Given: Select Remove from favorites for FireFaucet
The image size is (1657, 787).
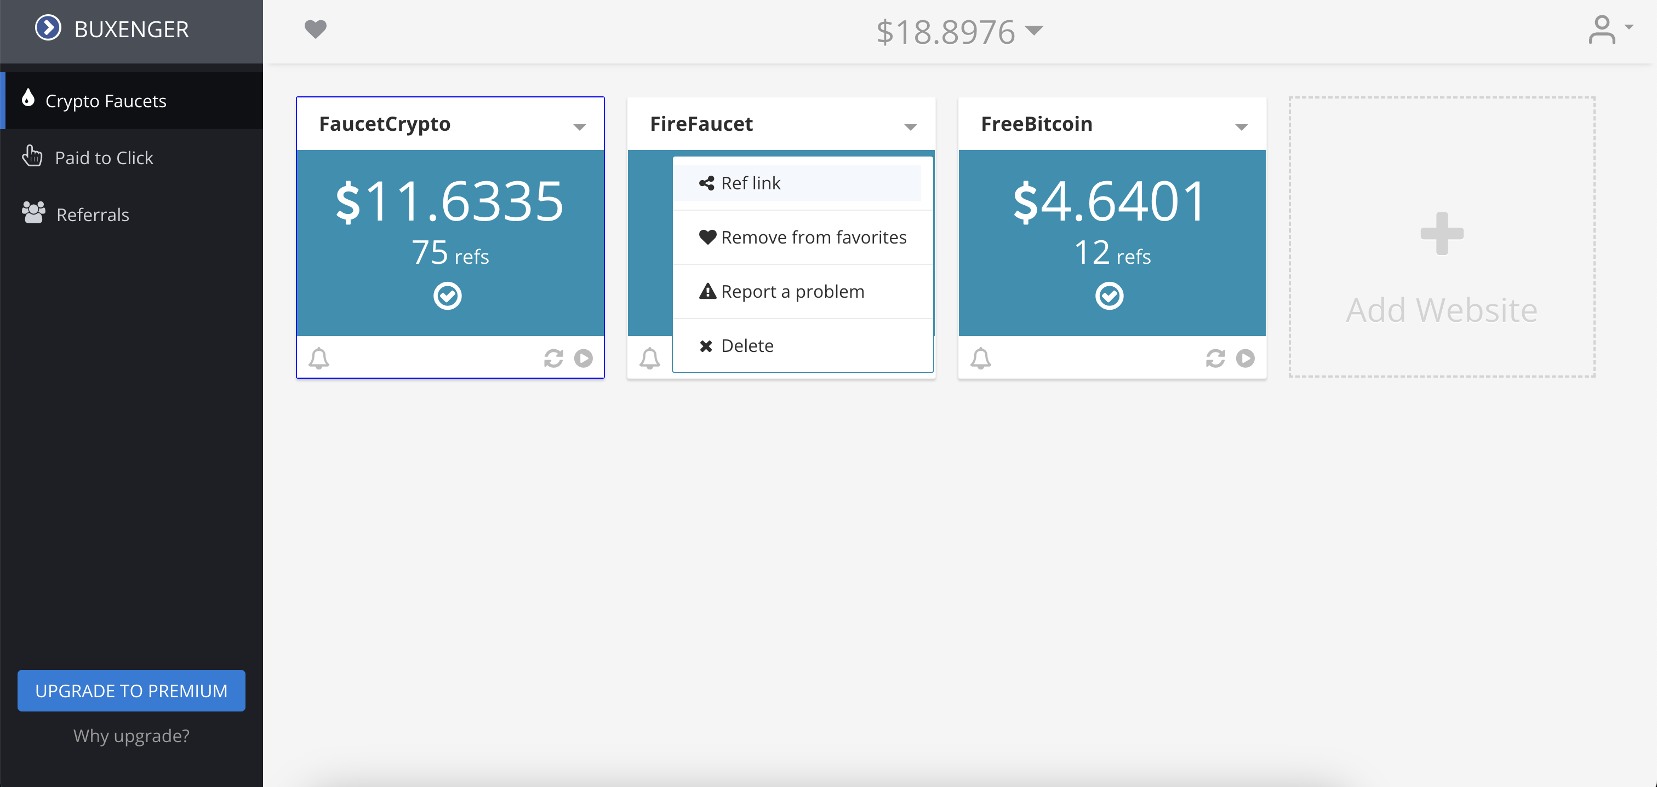Looking at the screenshot, I should point(813,236).
